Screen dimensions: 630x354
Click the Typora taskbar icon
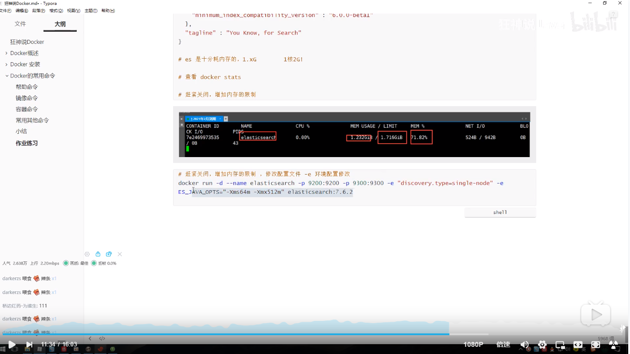point(39,349)
